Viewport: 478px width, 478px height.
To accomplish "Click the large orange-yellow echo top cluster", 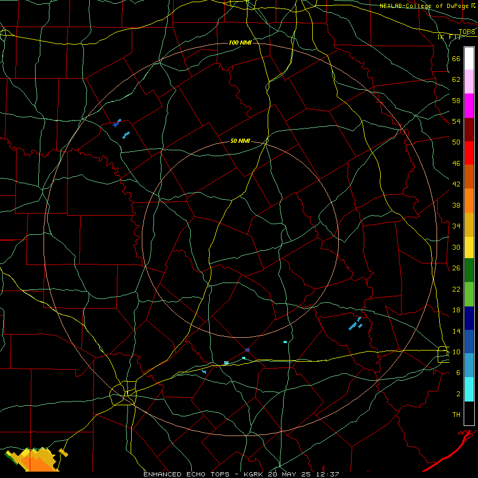I will pos(33,460).
